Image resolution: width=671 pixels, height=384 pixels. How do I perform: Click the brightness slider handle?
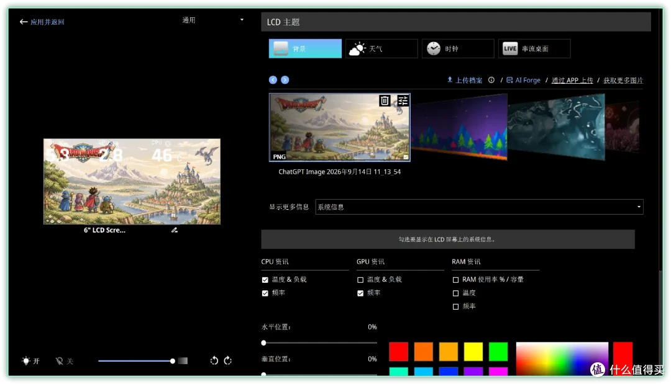[x=173, y=361]
